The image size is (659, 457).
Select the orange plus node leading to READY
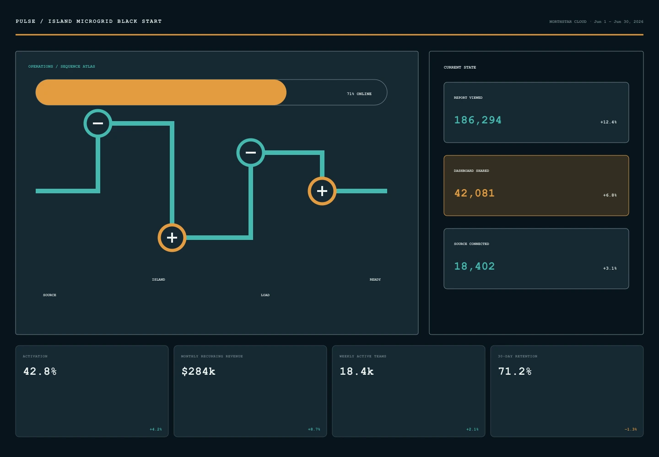tap(322, 191)
